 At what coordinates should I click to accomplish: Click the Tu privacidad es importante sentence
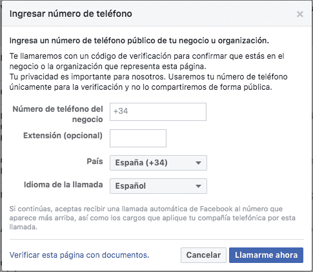148,82
